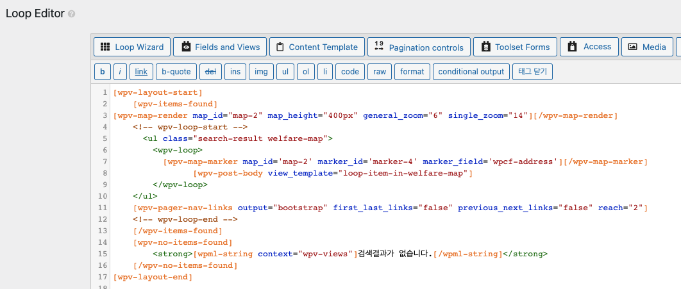This screenshot has height=289, width=681.
Task: Click the Access lock icon
Action: 573,46
